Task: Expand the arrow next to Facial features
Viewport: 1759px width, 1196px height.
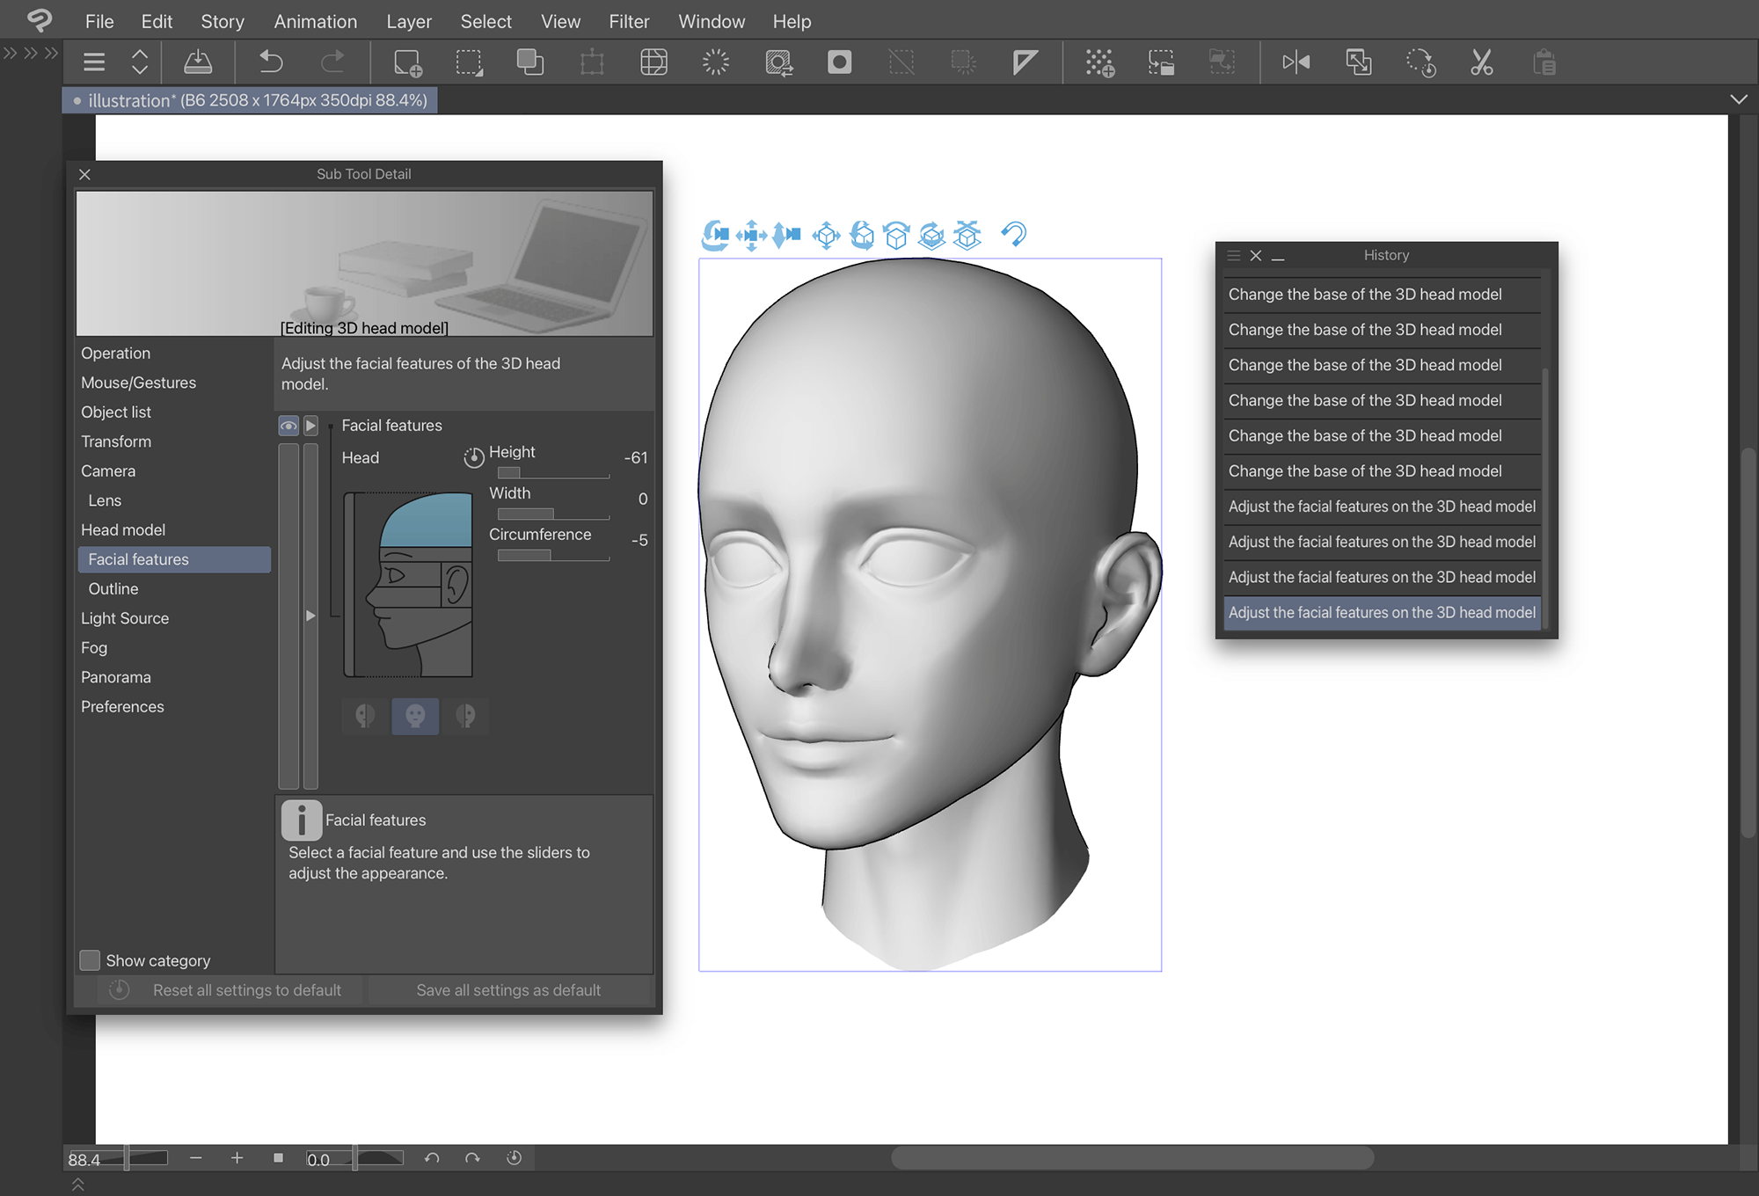Action: pos(310,426)
